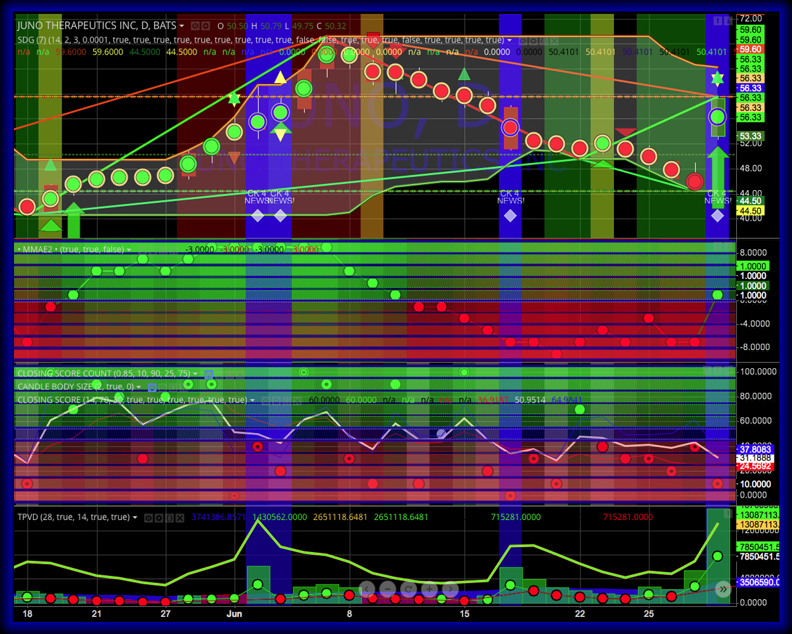Screen dimensions: 792x634
Task: Click the Close value 50.32 in the legend
Action: tap(335, 26)
